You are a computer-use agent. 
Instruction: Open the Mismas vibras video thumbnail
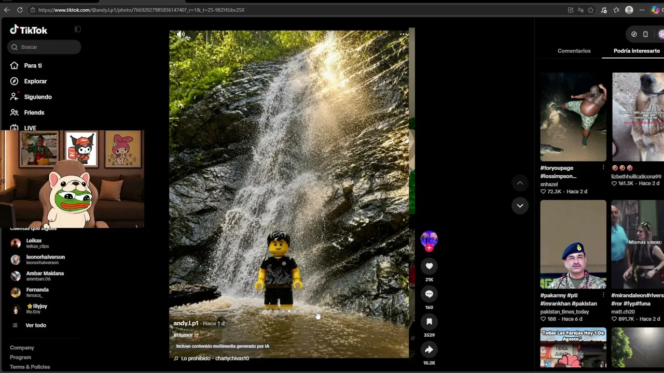click(638, 245)
